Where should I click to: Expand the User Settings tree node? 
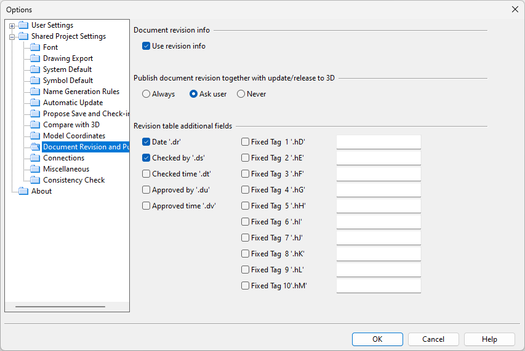point(12,26)
